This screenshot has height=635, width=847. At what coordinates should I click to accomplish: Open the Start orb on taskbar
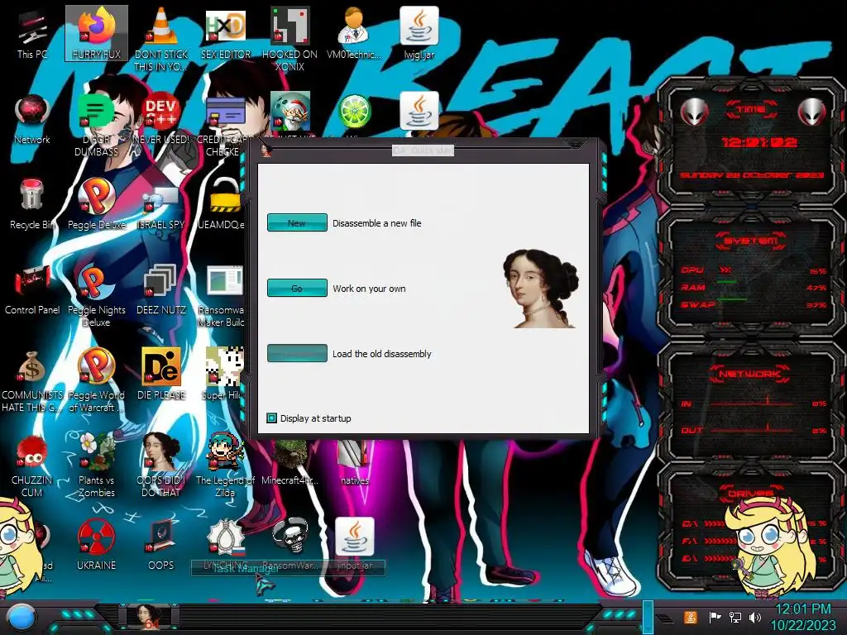[21, 617]
